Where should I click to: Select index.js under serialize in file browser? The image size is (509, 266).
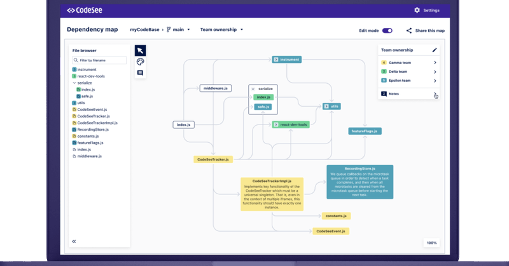88,90
